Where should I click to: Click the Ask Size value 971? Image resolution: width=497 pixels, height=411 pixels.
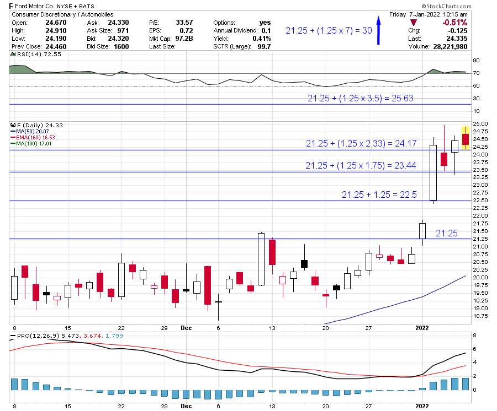123,31
